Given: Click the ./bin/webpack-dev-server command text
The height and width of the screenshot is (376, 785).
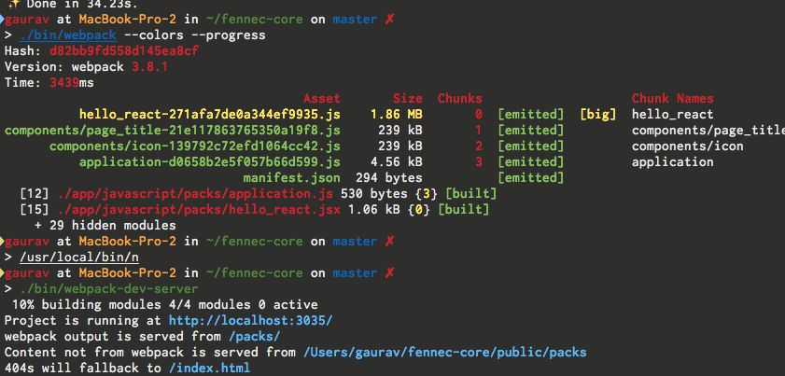Looking at the screenshot, I should (109, 289).
